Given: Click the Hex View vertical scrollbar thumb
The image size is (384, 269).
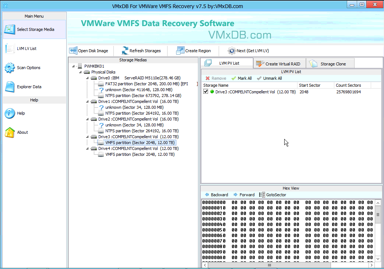Looking at the screenshot, I should (x=378, y=215).
